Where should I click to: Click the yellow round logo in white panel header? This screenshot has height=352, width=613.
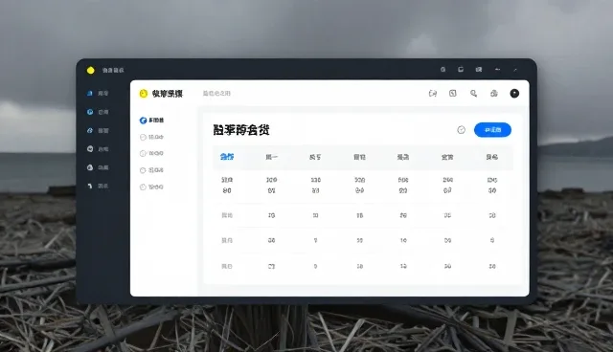point(144,94)
